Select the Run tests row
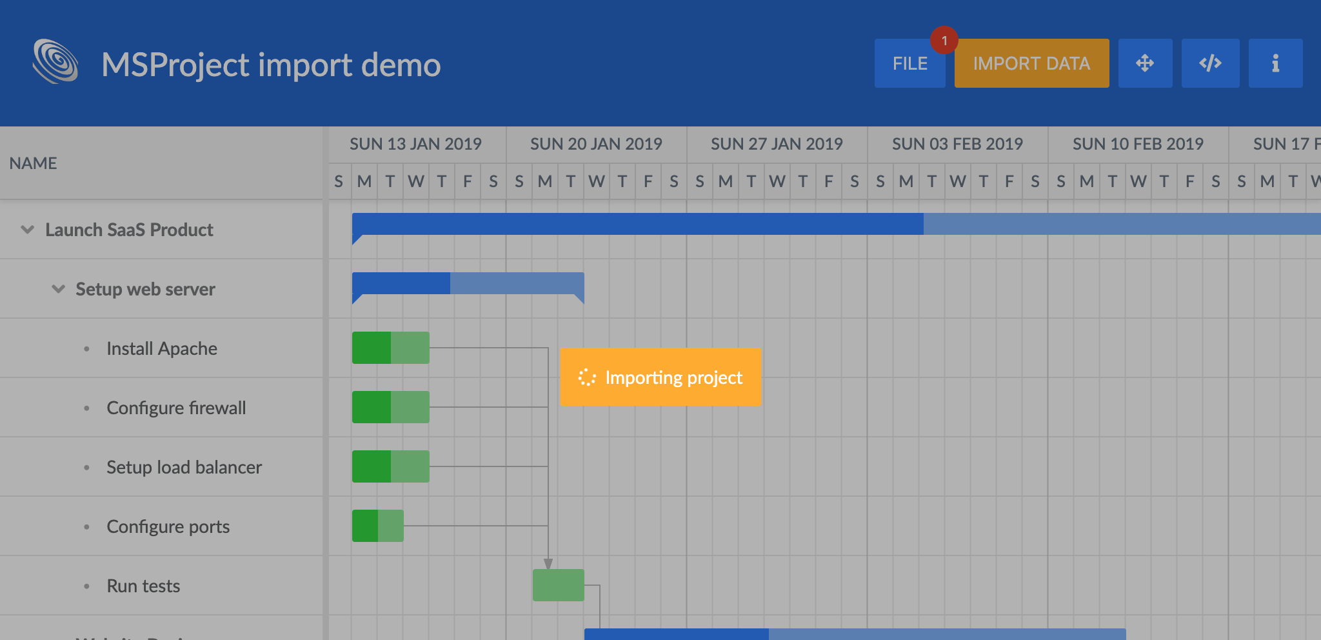The height and width of the screenshot is (640, 1321). (x=161, y=586)
